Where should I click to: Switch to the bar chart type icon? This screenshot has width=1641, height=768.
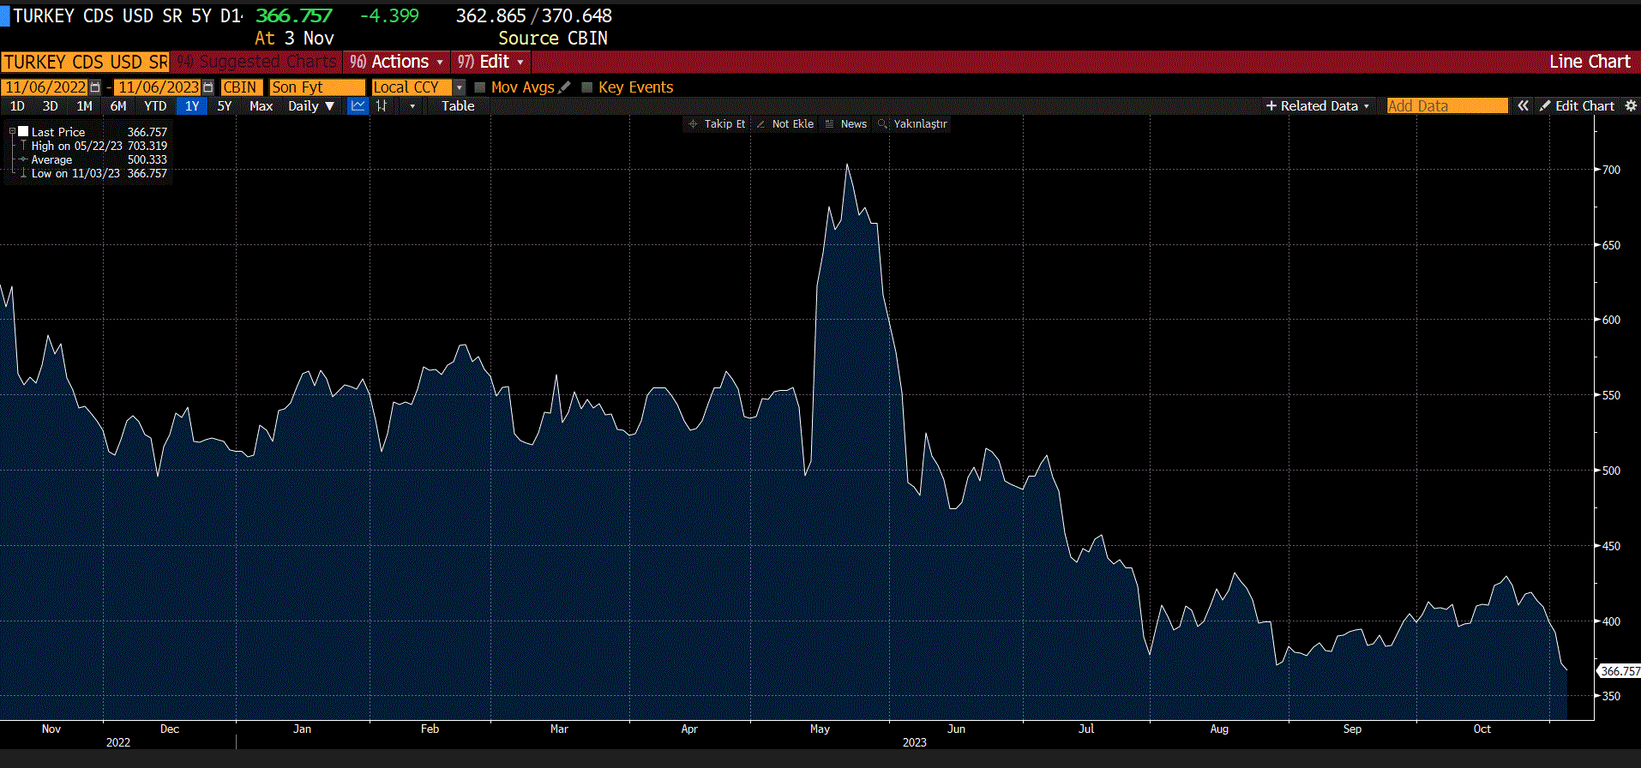pos(382,105)
